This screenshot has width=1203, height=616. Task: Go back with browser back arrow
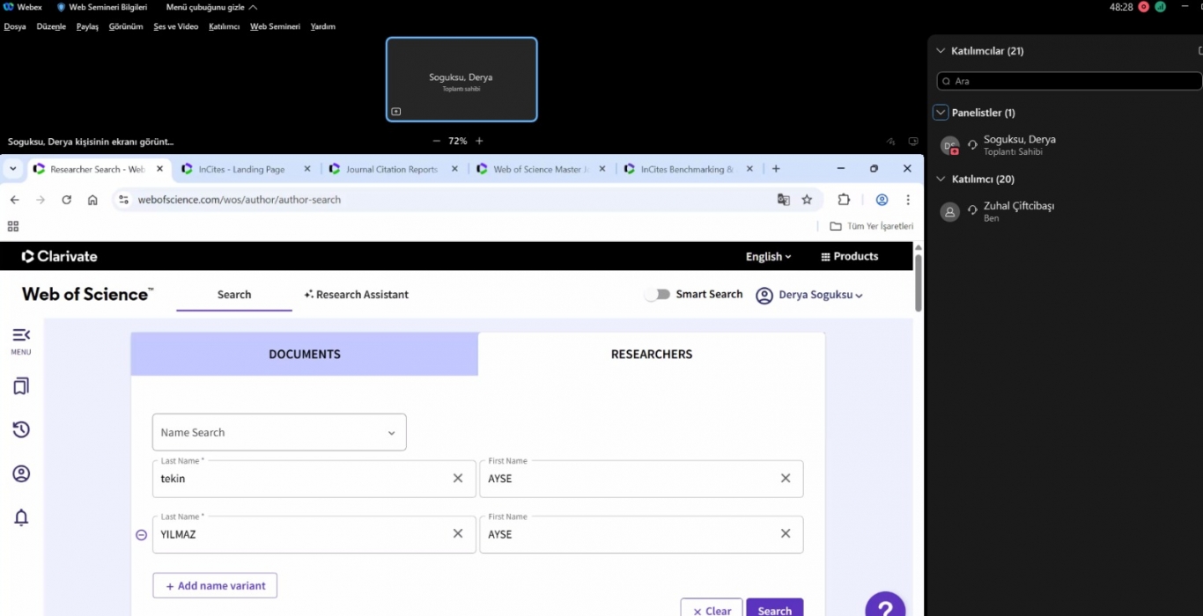click(x=14, y=200)
